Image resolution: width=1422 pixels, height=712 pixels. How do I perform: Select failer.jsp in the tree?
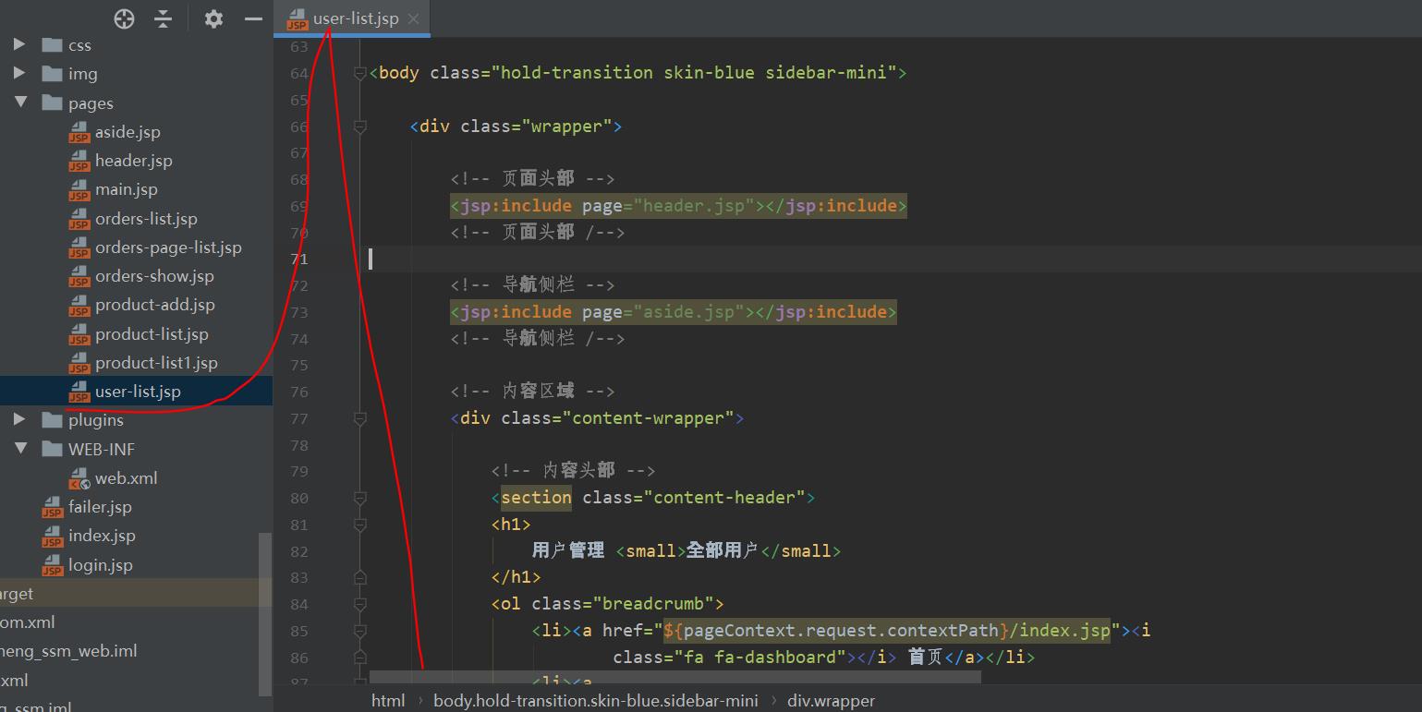(x=100, y=507)
